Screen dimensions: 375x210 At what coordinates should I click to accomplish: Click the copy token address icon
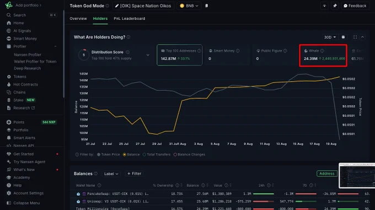(207, 6)
